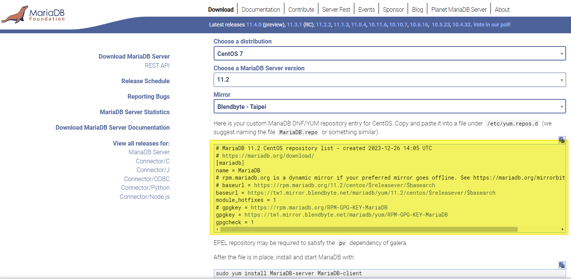Open release 11.4.0 preview link

point(254,25)
